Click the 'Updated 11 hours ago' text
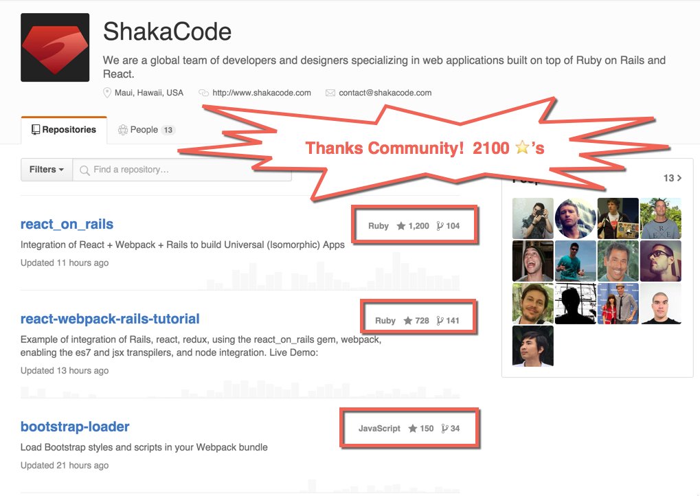Viewport: 700px width, 496px height. [65, 263]
